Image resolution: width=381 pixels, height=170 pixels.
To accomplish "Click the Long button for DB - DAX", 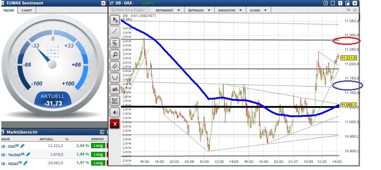I will [x=98, y=146].
